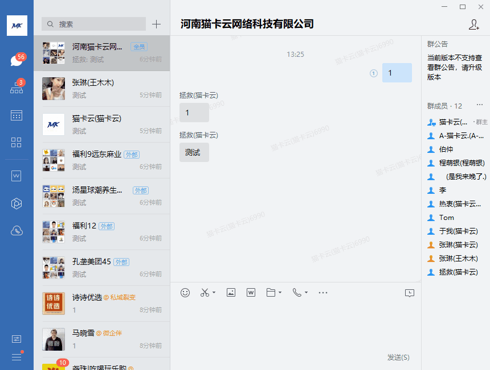Open the 马晓雪 conversation

tap(102, 340)
